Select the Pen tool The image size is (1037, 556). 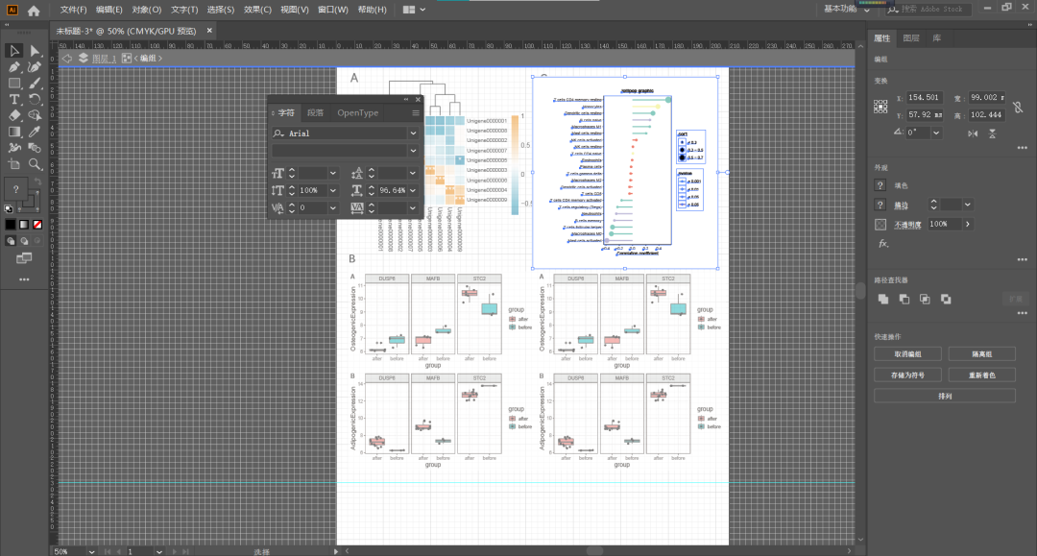[13, 67]
